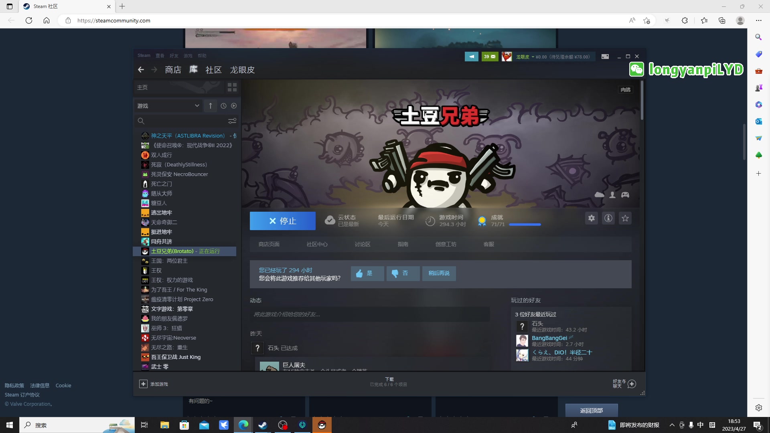Open Steam from the taskbar
770x433 pixels.
click(263, 425)
